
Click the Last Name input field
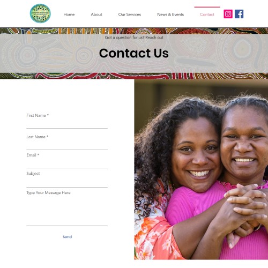67,145
